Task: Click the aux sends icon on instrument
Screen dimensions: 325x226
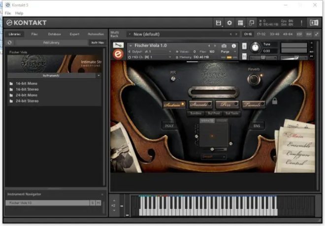Action: tap(311, 52)
